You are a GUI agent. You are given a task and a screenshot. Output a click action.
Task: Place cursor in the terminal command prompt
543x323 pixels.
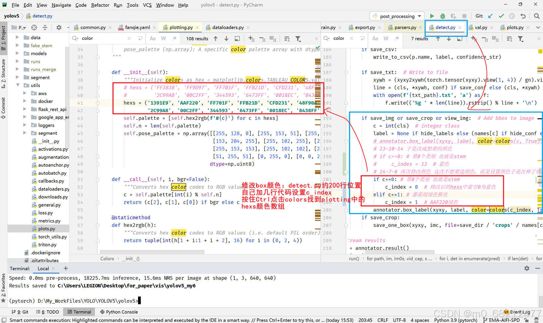(x=140, y=301)
